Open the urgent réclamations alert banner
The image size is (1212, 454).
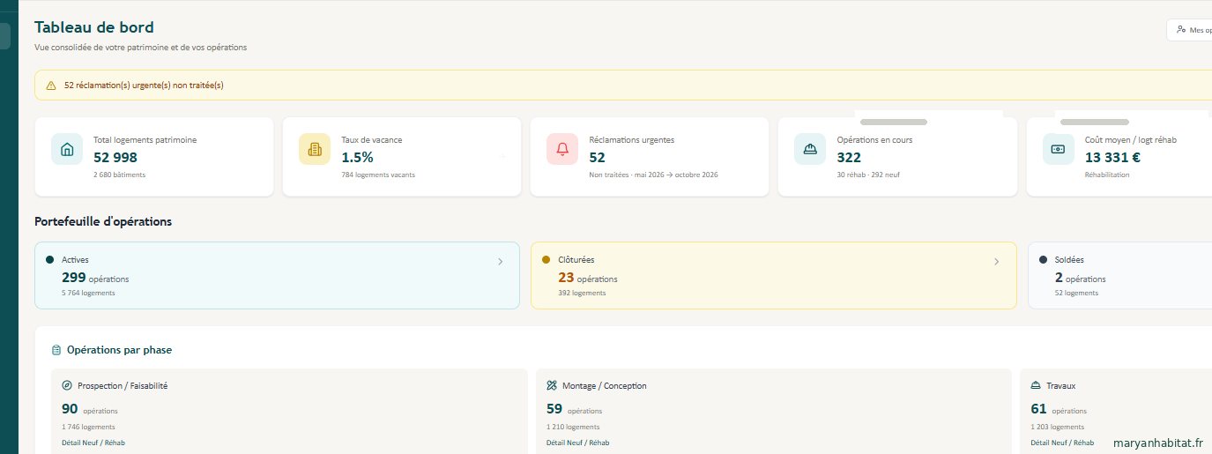623,86
